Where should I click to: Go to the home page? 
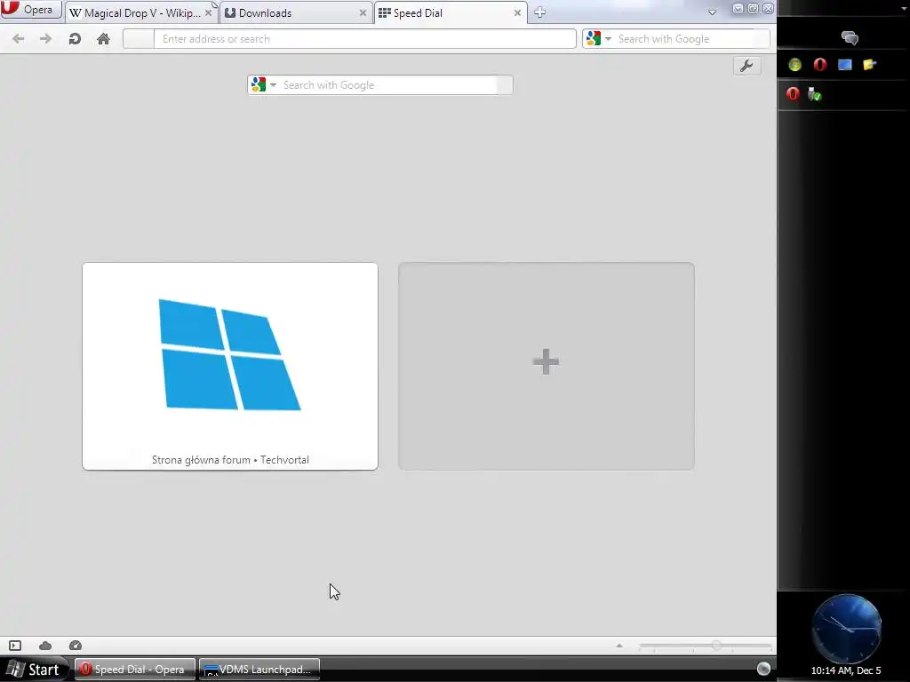coord(103,39)
